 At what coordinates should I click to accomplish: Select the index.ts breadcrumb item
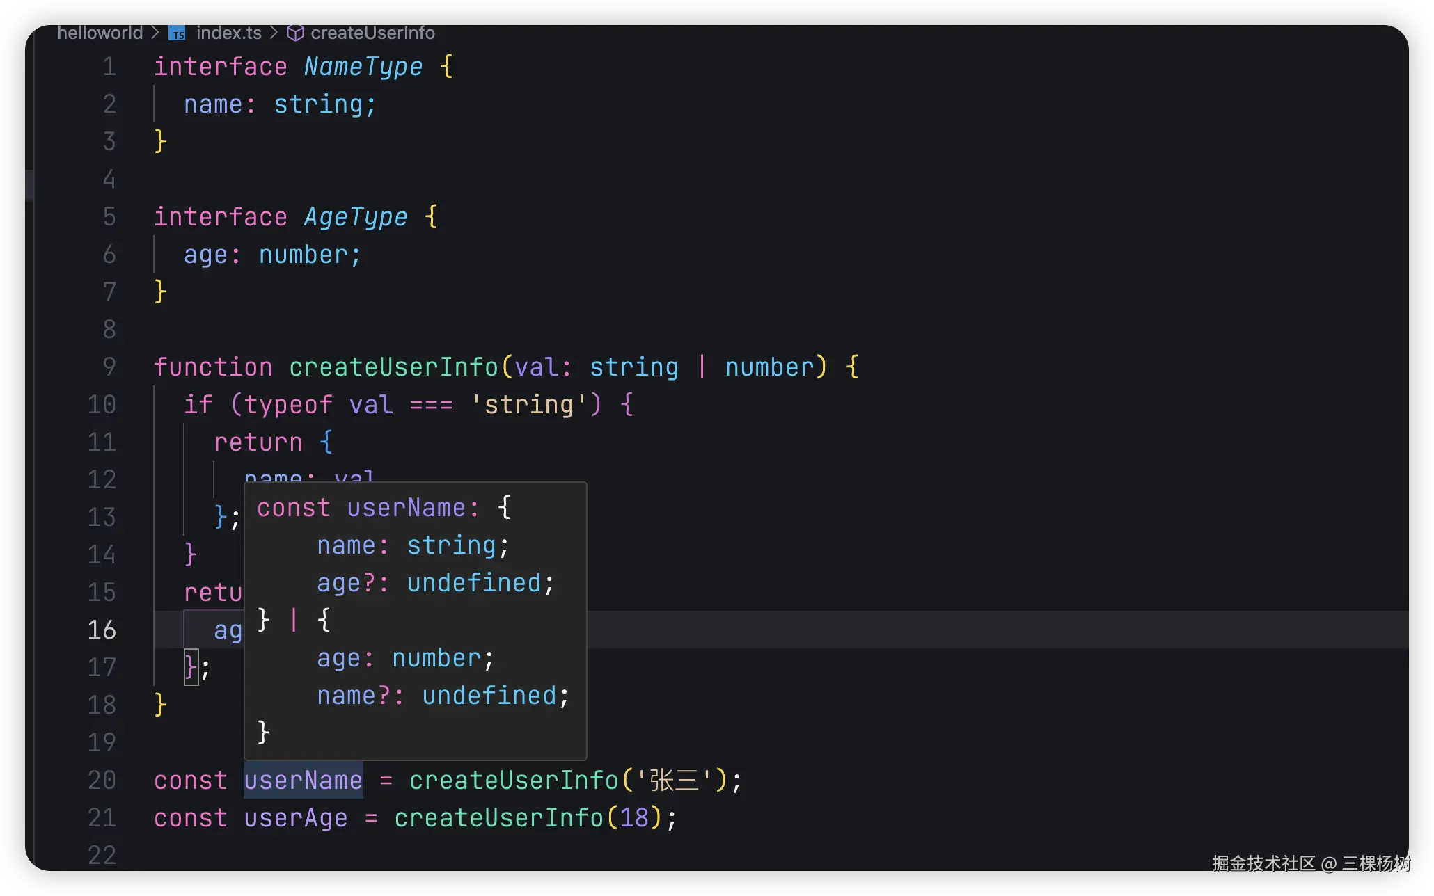pos(228,33)
